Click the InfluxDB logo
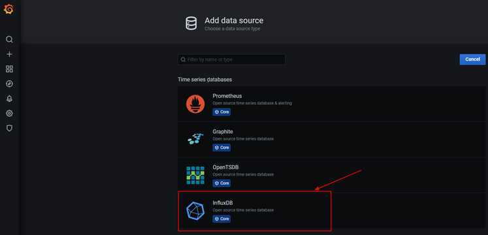The height and width of the screenshot is (235, 488). point(195,211)
